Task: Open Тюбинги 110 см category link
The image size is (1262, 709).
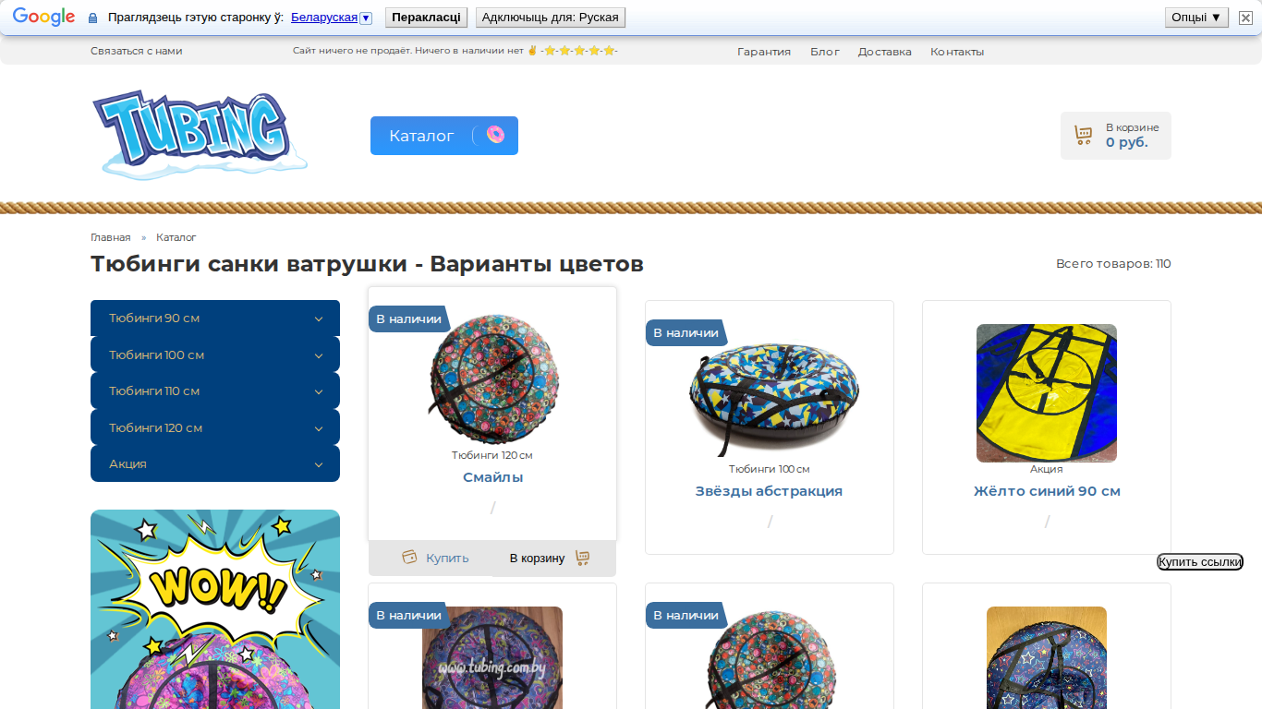Action: point(154,391)
